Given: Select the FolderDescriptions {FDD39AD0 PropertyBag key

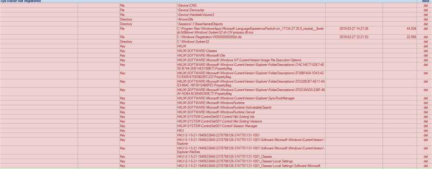Looking at the screenshot, I should [251, 92].
